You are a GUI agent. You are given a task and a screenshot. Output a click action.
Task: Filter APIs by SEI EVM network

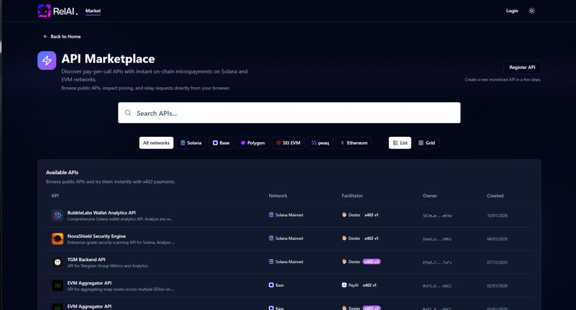pyautogui.click(x=288, y=143)
